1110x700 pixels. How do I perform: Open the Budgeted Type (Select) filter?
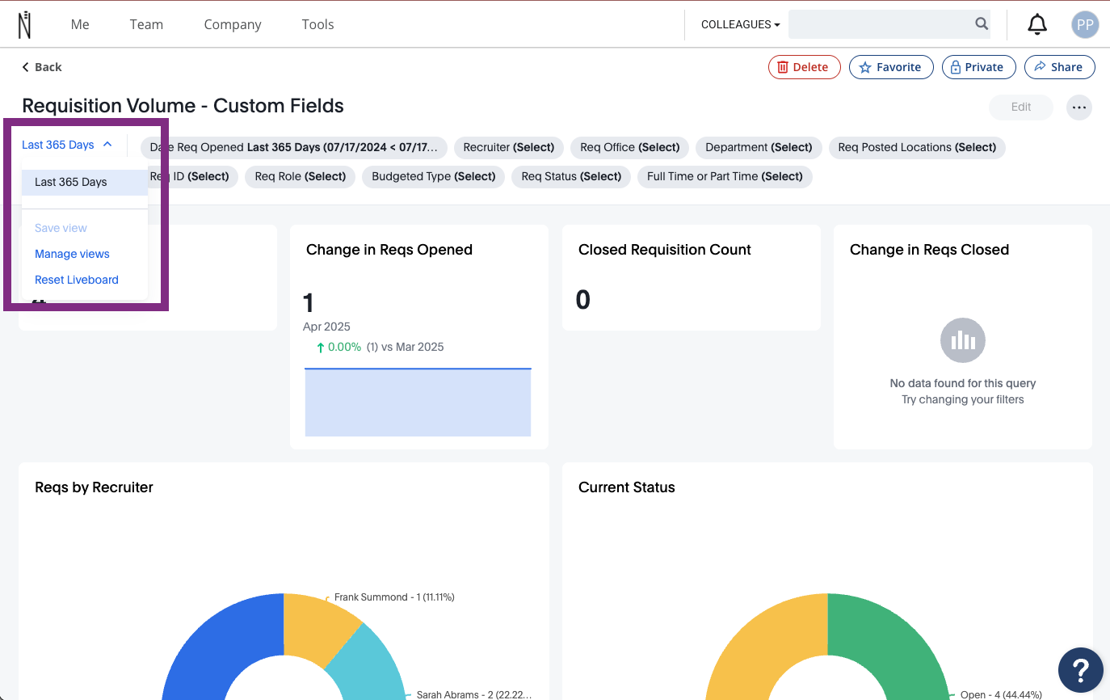click(434, 176)
